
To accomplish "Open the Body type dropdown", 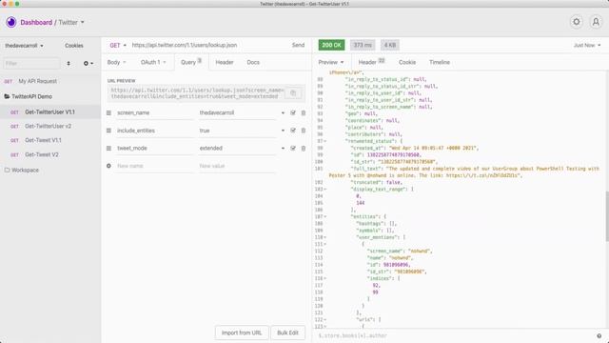I will 116,62.
